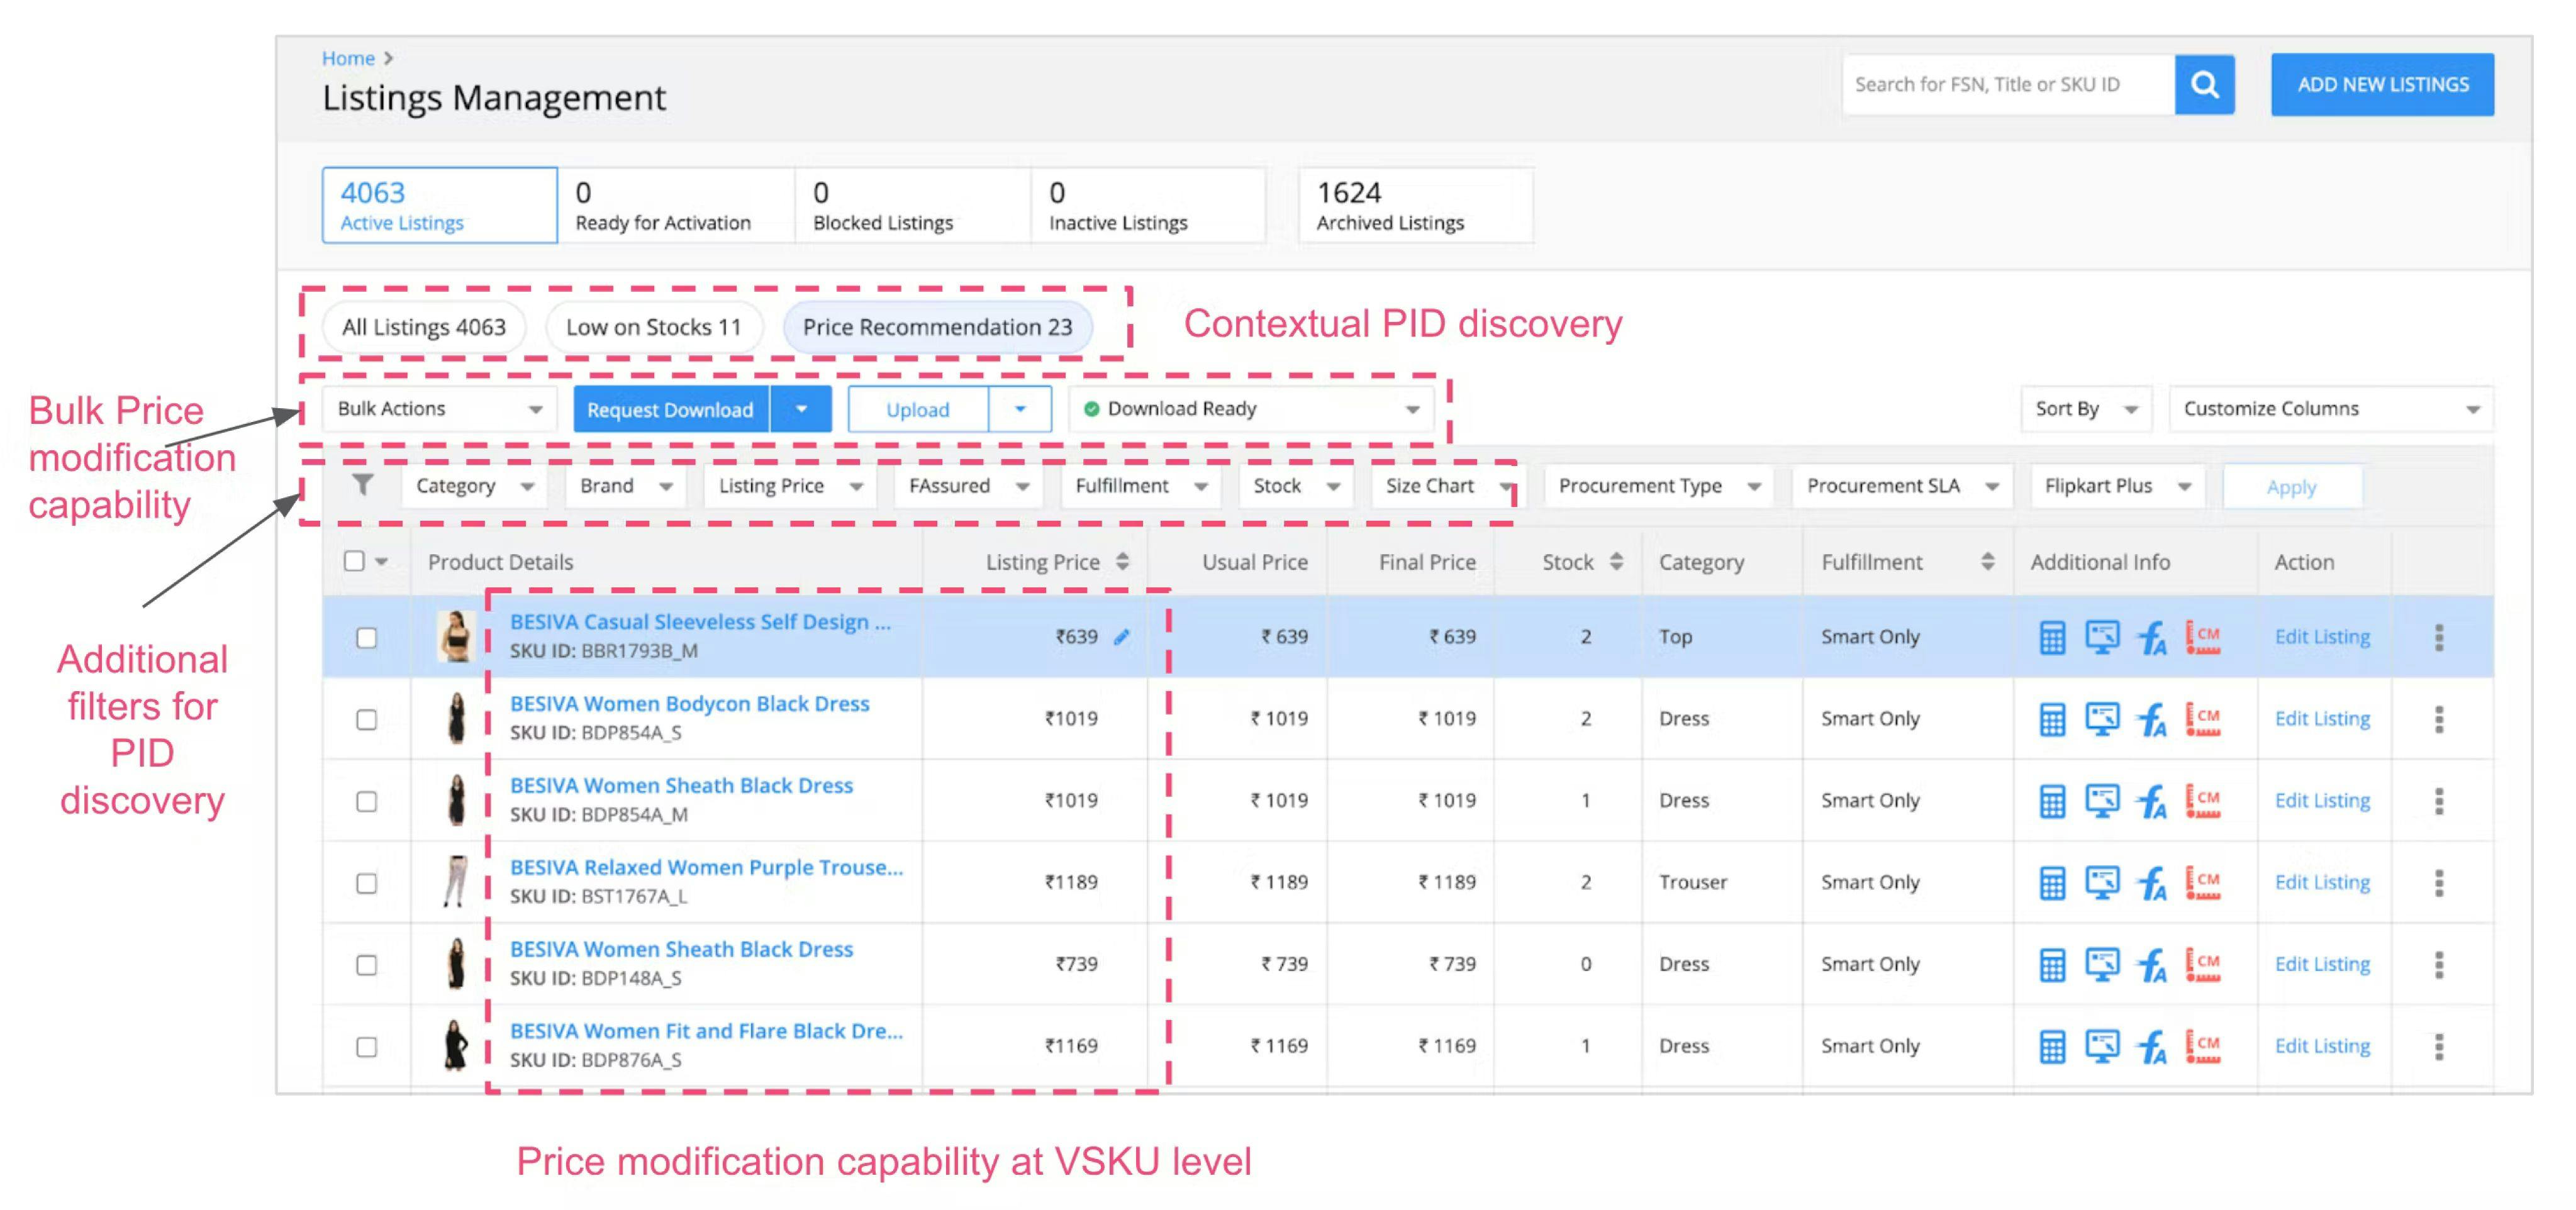Open the Sort By dropdown

[2086, 409]
